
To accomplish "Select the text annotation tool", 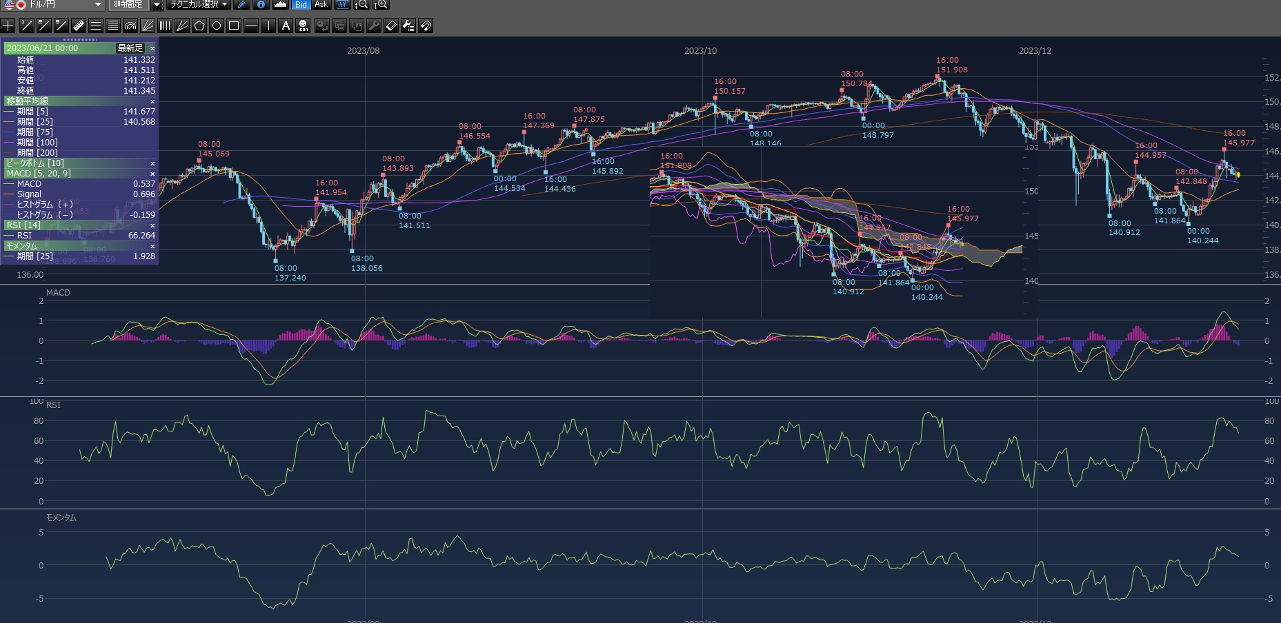I will pos(286,26).
